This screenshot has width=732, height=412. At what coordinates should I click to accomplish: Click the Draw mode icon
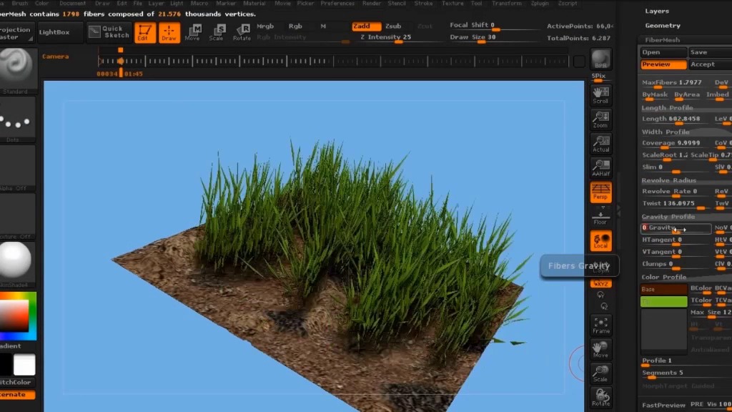pyautogui.click(x=169, y=32)
